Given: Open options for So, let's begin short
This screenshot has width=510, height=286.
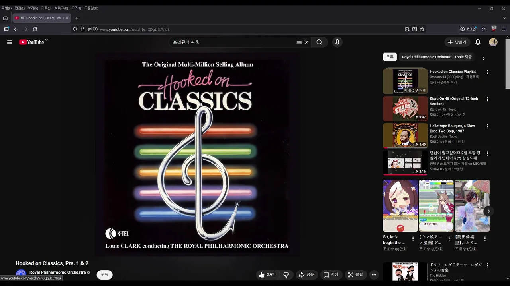Looking at the screenshot, I should [x=413, y=239].
